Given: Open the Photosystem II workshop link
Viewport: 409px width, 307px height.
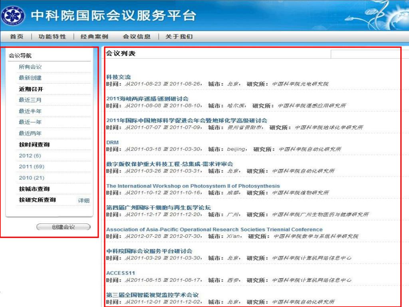Looking at the screenshot, I should pyautogui.click(x=193, y=186).
